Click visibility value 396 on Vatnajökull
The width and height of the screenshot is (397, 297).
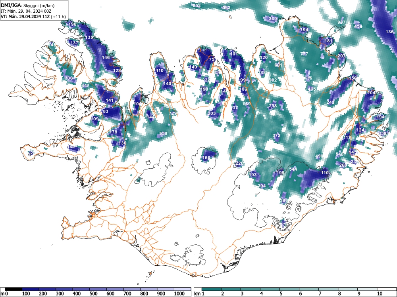284,200
